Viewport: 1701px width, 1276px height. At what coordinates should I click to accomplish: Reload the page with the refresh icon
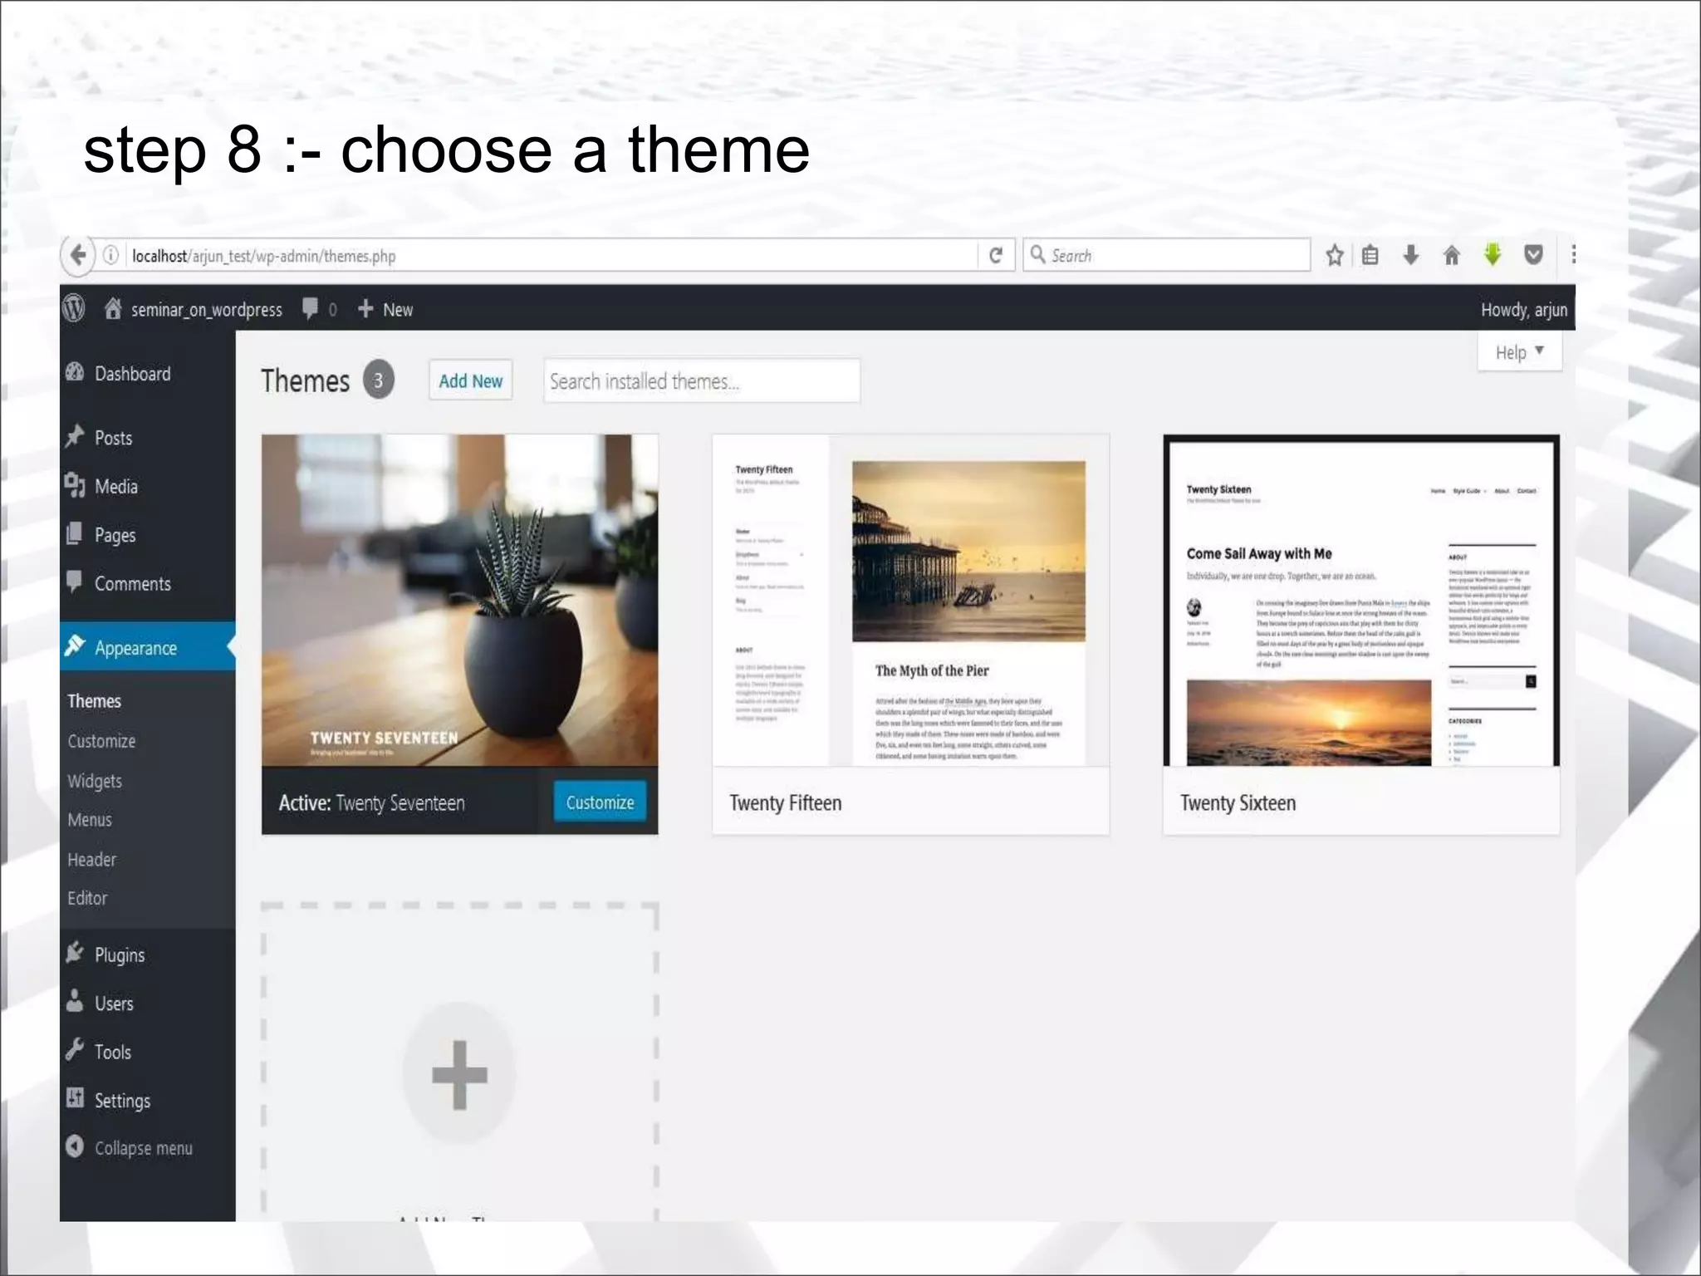pos(996,255)
